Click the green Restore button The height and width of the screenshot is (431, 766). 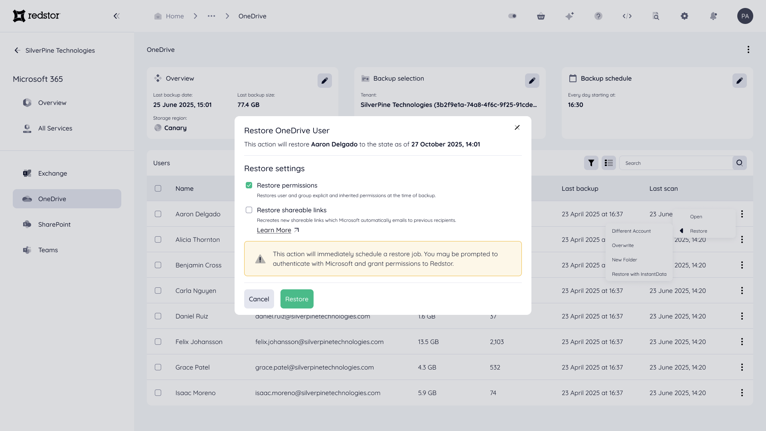[x=297, y=299]
